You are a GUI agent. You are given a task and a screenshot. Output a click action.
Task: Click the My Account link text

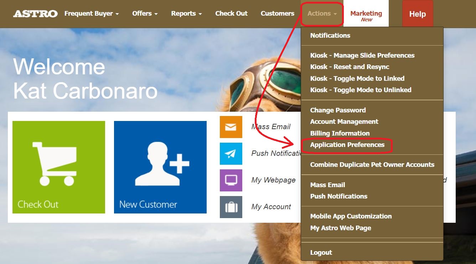pyautogui.click(x=271, y=207)
